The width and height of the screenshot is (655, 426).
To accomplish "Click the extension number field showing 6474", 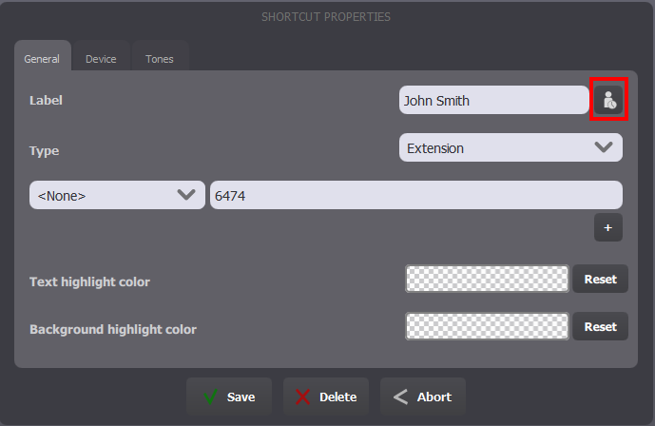I will 416,195.
